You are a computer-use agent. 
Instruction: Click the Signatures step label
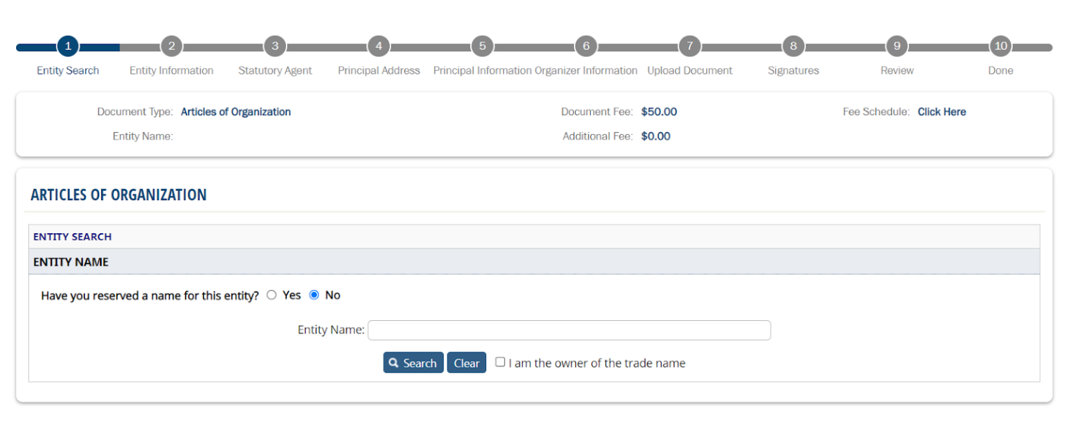tap(793, 70)
